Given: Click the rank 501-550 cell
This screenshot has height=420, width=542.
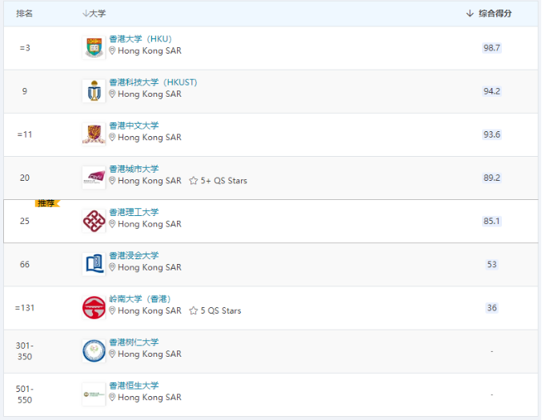Looking at the screenshot, I should tap(25, 394).
